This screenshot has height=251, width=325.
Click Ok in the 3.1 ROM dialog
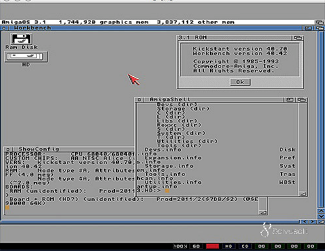(x=240, y=82)
